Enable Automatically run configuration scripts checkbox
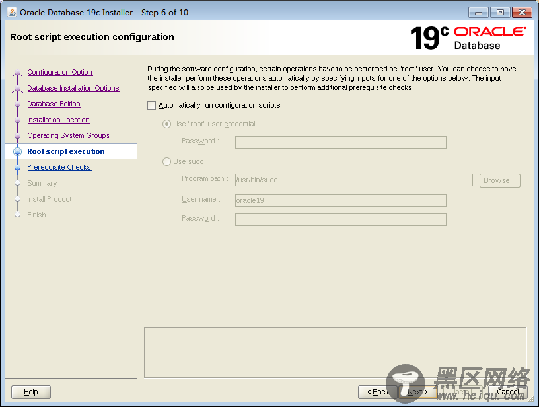Viewport: 539px width, 407px height. point(152,105)
